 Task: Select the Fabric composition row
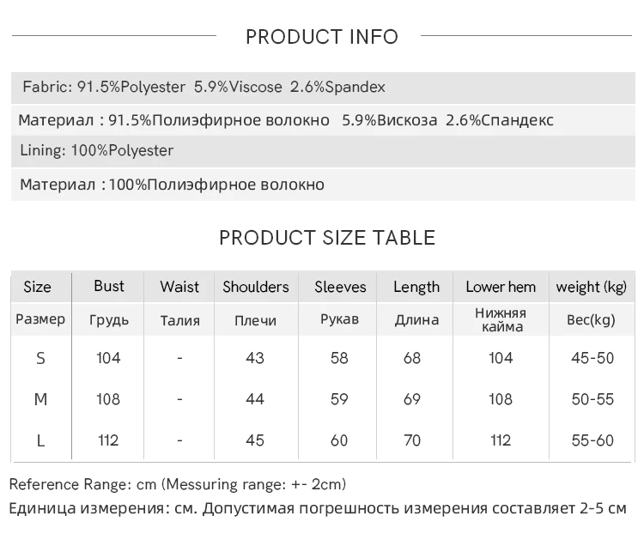click(x=204, y=87)
